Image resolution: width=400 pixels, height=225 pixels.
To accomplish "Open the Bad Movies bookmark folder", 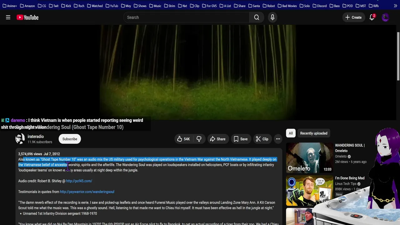I will (287, 6).
